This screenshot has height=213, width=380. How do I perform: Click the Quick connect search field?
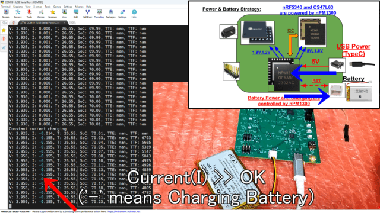coord(4,22)
